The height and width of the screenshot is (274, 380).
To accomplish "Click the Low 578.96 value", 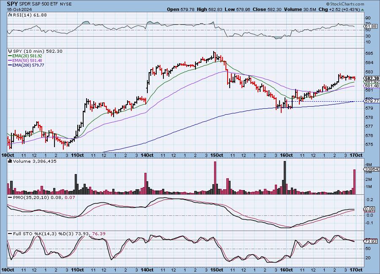I will coord(237,9).
